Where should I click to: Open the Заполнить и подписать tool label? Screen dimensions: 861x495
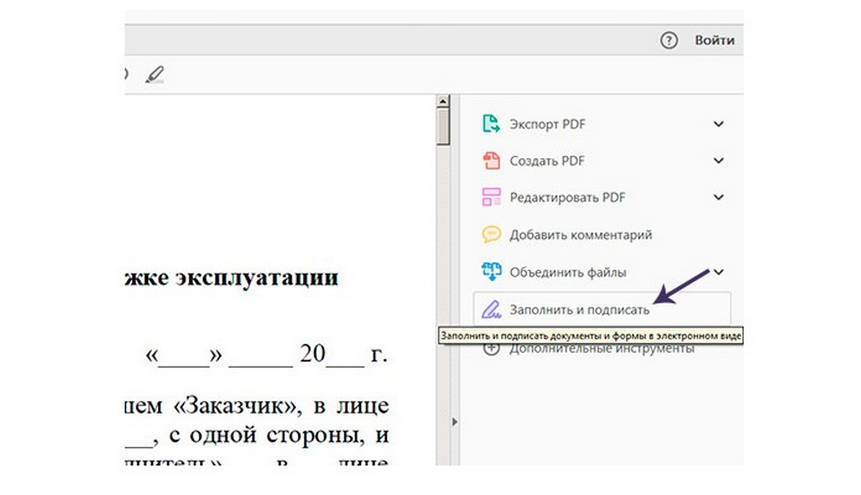(579, 310)
